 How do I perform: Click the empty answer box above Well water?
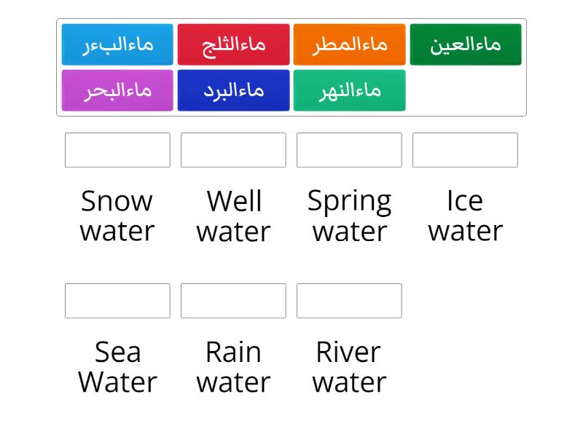[233, 150]
